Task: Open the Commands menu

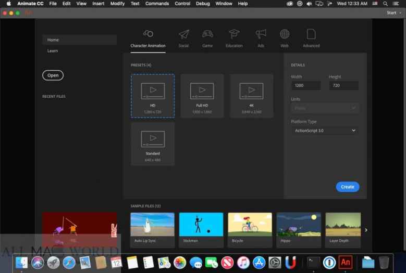Action: tap(157, 4)
